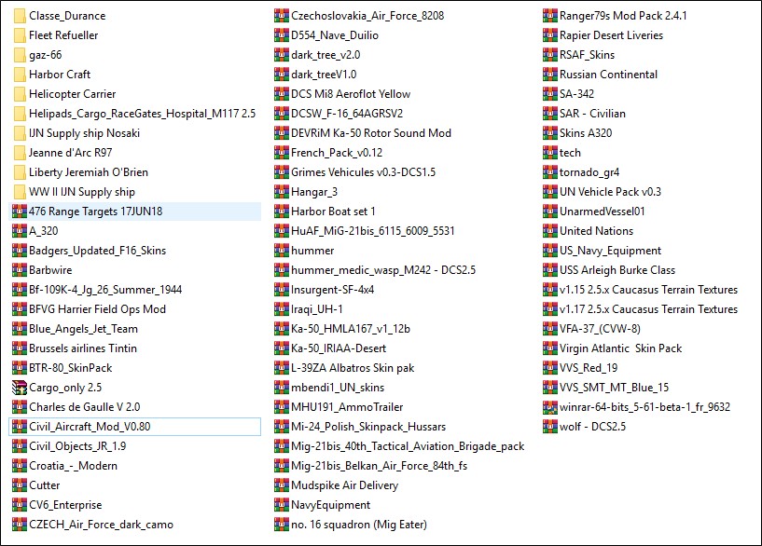Image resolution: width=762 pixels, height=546 pixels.
Task: Select the A_320 archive icon
Action: pyautogui.click(x=20, y=231)
